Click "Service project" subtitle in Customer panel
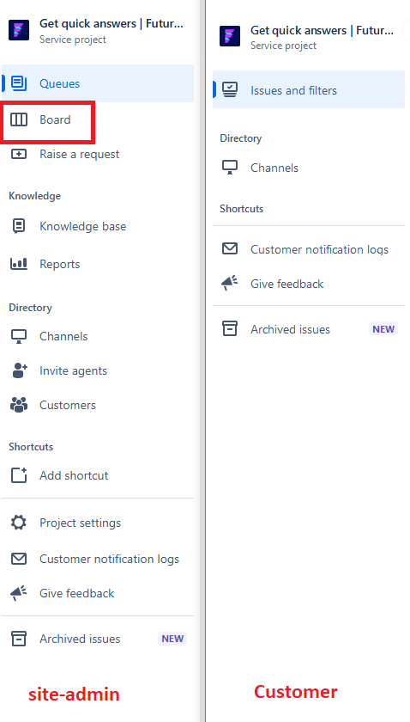The width and height of the screenshot is (410, 722). tap(284, 46)
